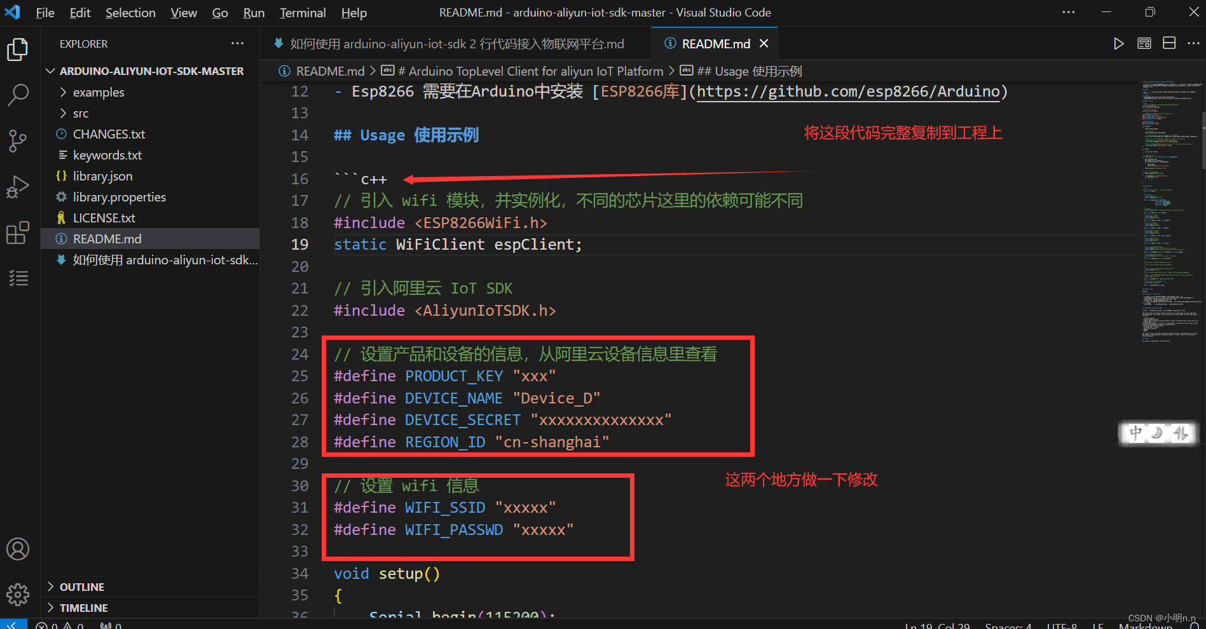1206x629 pixels.
Task: Open the Extensions view
Action: [18, 233]
